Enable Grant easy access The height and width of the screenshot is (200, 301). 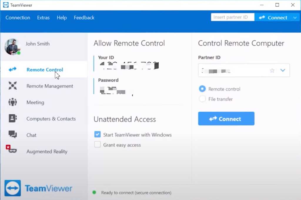click(97, 145)
